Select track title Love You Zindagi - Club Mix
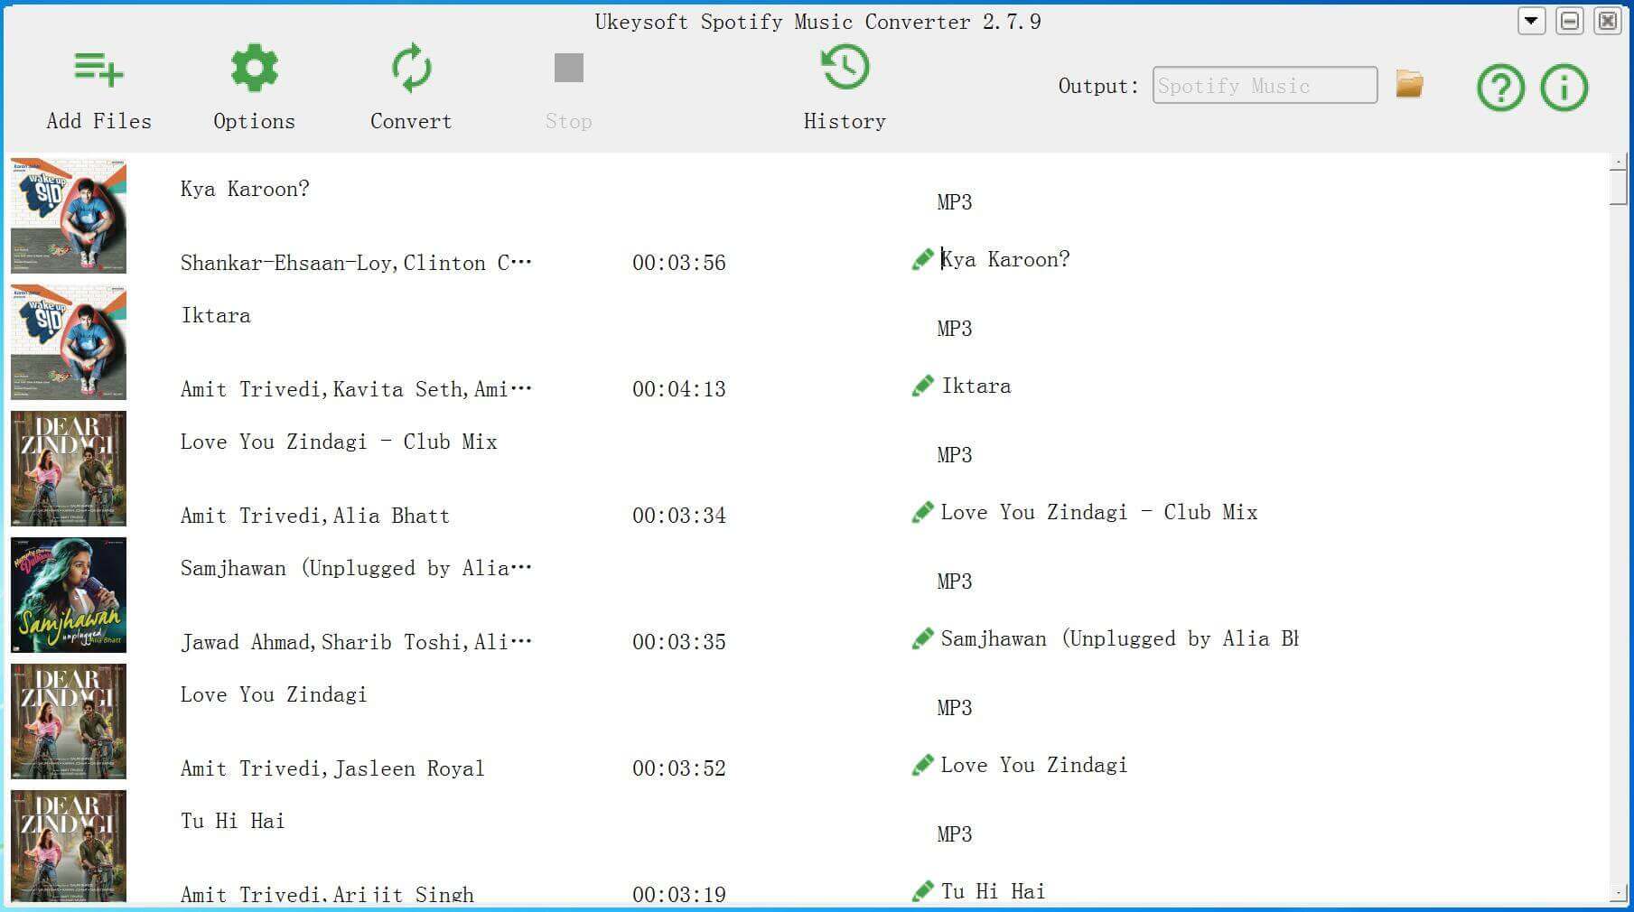 [339, 442]
